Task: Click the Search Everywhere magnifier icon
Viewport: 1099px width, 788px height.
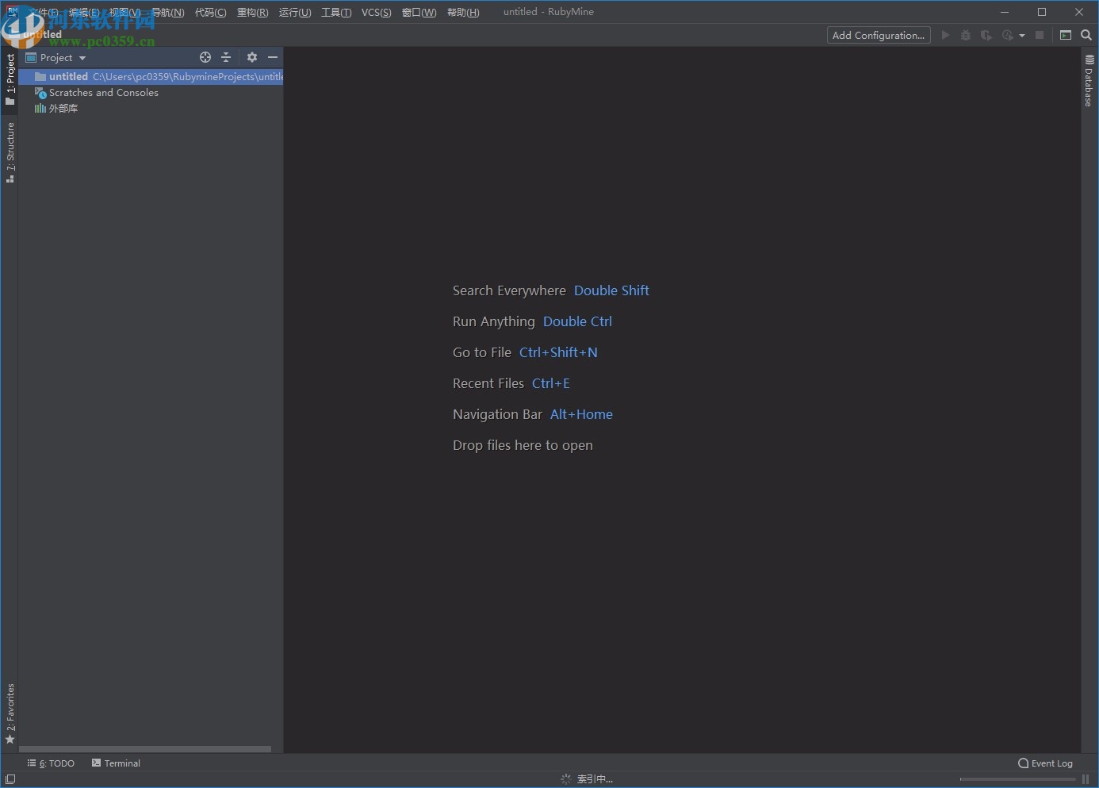Action: [1086, 35]
